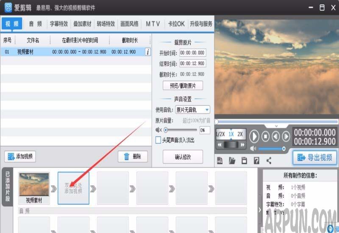Image resolution: width=339 pixels, height=233 pixels.
Task: Expand the chevron below preview progress bar
Action: (276, 126)
